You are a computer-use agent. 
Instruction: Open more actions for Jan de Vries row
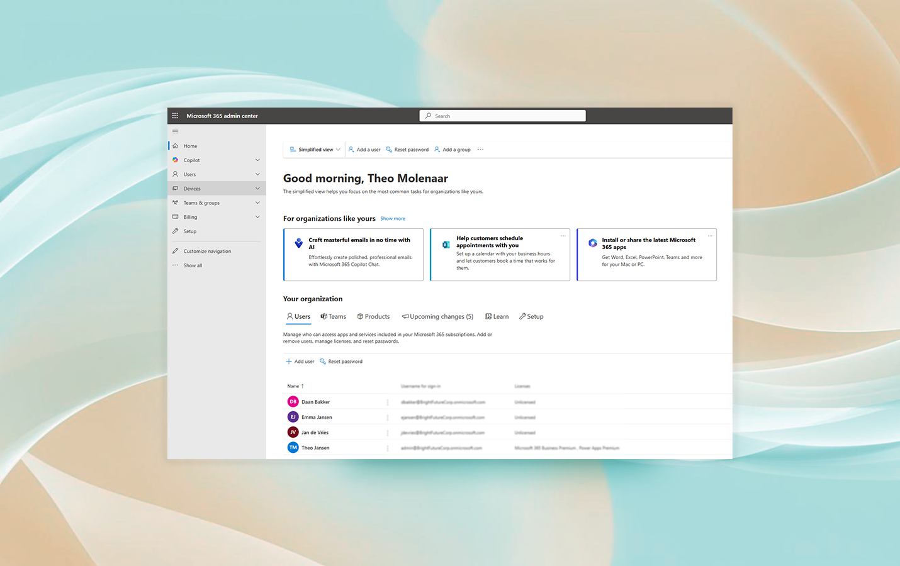tap(388, 433)
